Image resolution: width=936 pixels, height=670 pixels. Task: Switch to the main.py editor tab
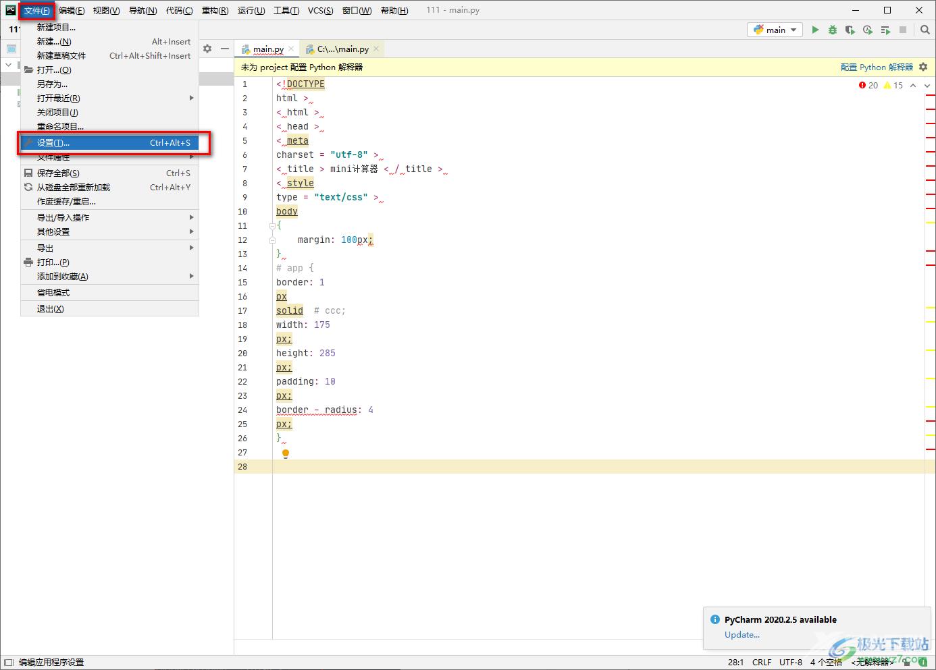pyautogui.click(x=268, y=49)
